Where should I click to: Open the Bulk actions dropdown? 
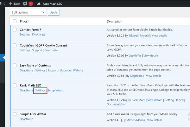tap(28, 12)
